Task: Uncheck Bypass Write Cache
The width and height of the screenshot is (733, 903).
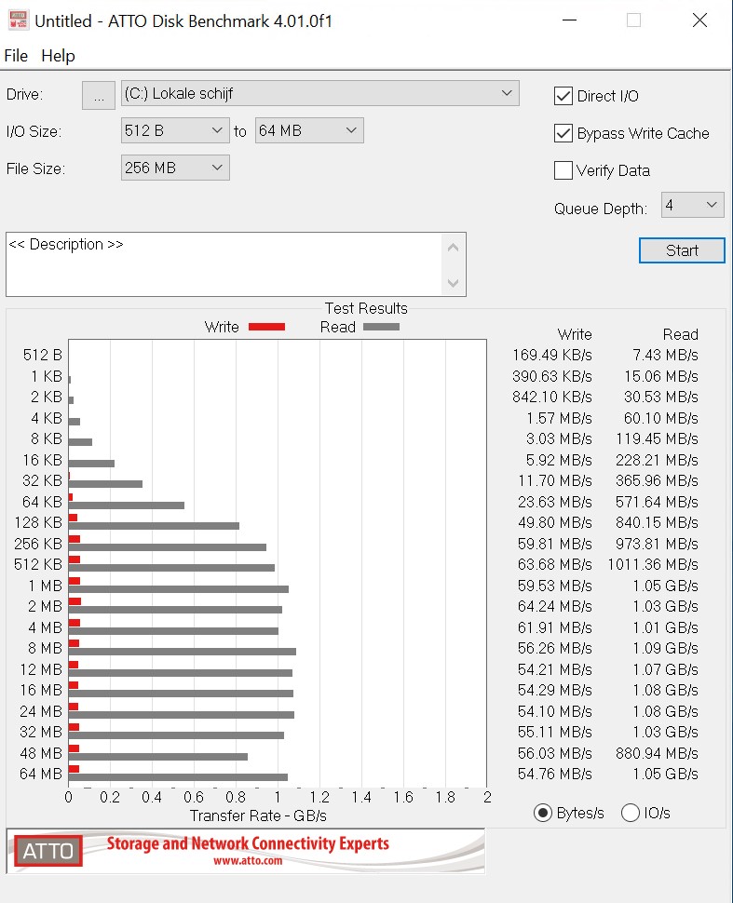Action: pos(563,133)
